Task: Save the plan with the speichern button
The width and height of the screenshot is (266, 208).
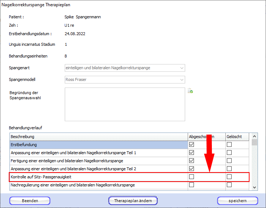Action: [237, 201]
